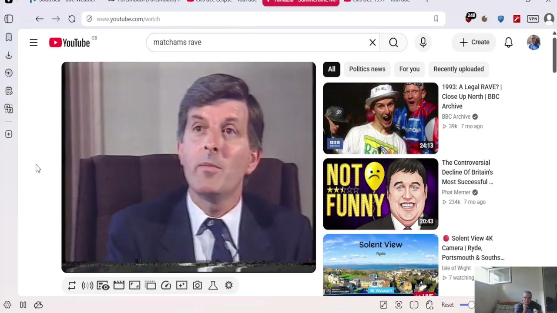Open the bookmarks icon in left sidebar
Viewport: 557px width, 313px height.
click(9, 37)
